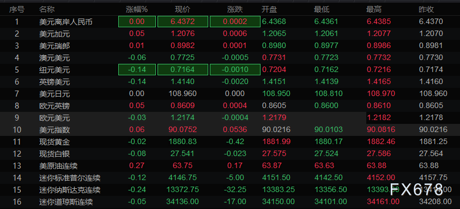
Task: Click the low value 90.0103
Action: [328, 129]
